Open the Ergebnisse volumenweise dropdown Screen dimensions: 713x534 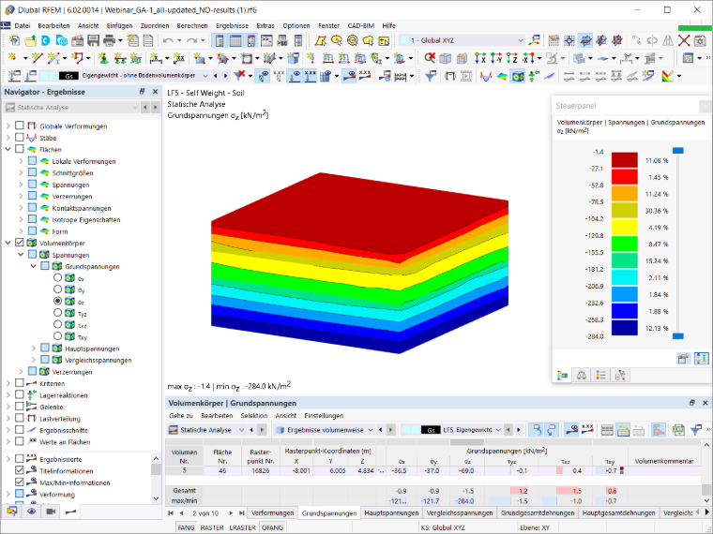325,430
